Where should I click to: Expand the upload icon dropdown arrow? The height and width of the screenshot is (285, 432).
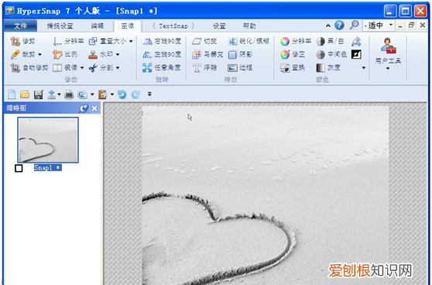tap(59, 94)
